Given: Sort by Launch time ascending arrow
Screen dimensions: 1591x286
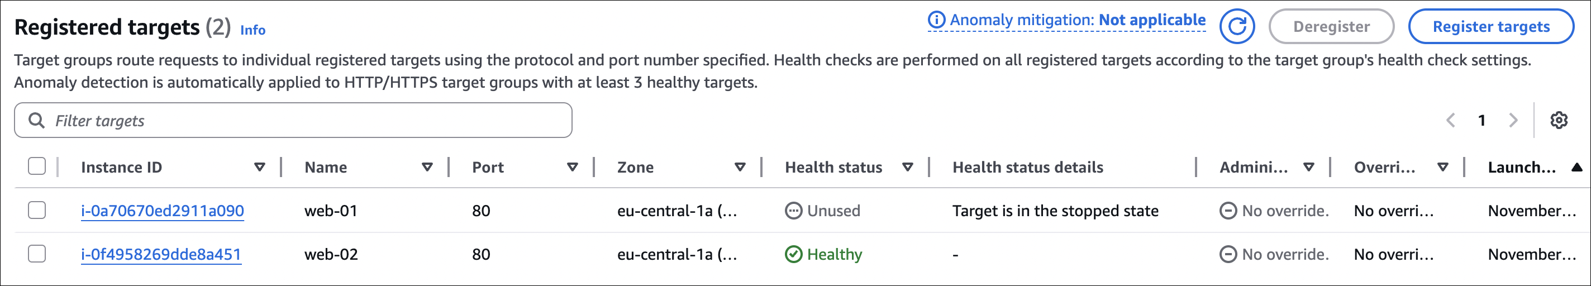Looking at the screenshot, I should pos(1576,168).
